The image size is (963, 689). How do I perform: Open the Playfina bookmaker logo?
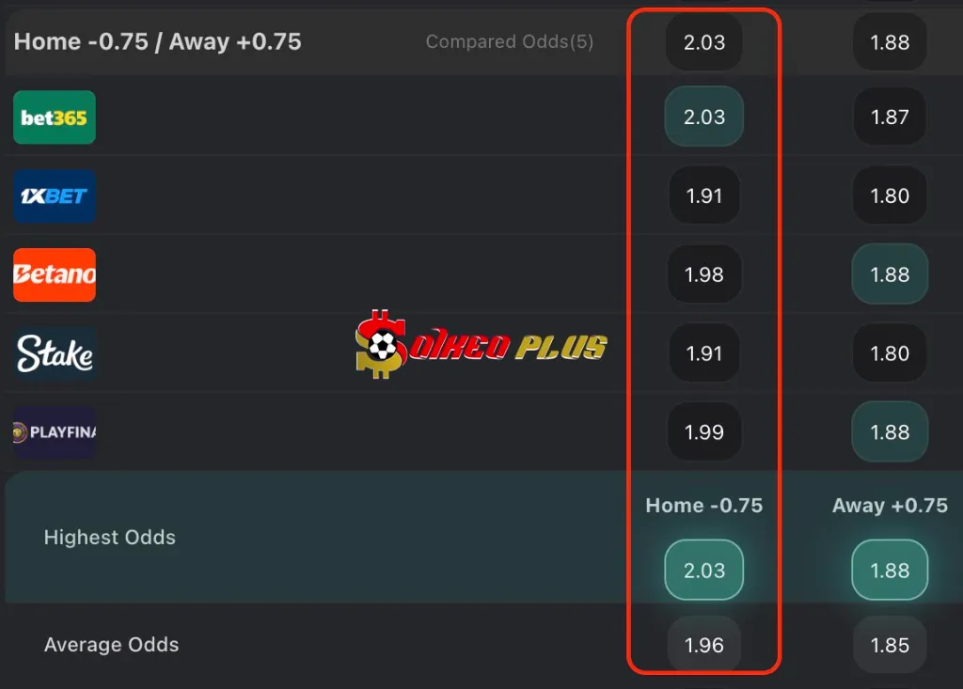[55, 432]
